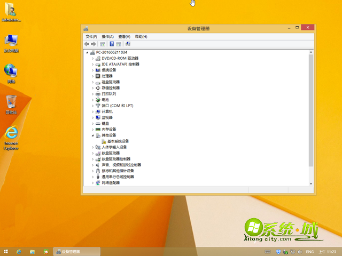The width and height of the screenshot is (342, 256).
Task: Click the Windows Start button
Action: coord(6,252)
